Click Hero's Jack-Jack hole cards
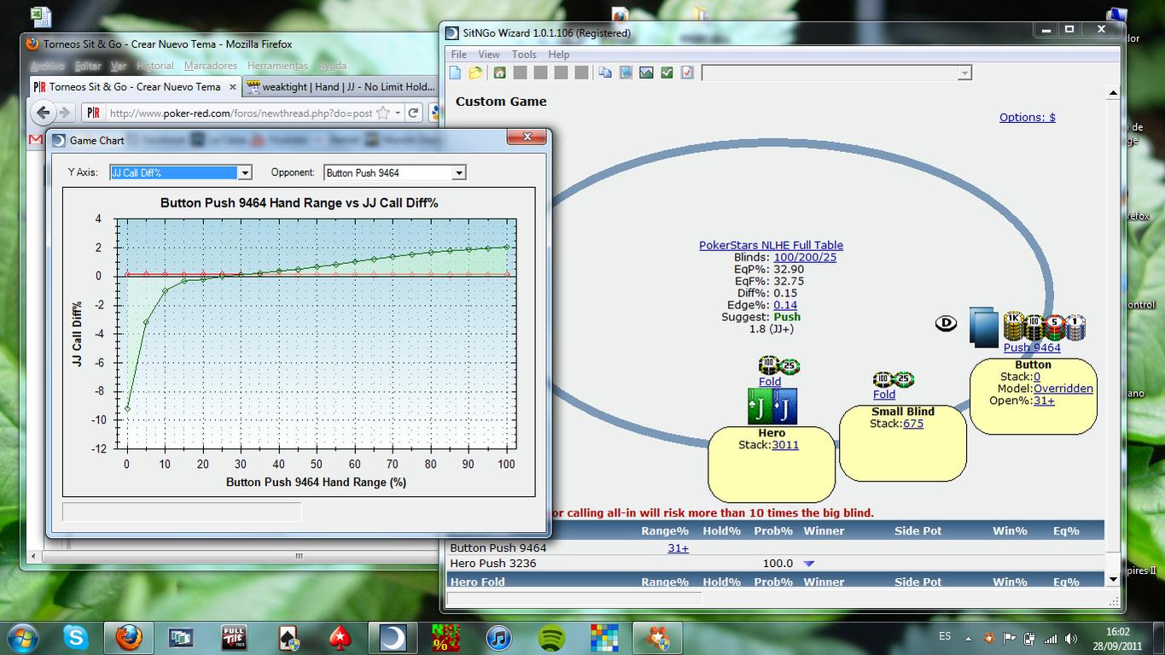 (772, 406)
